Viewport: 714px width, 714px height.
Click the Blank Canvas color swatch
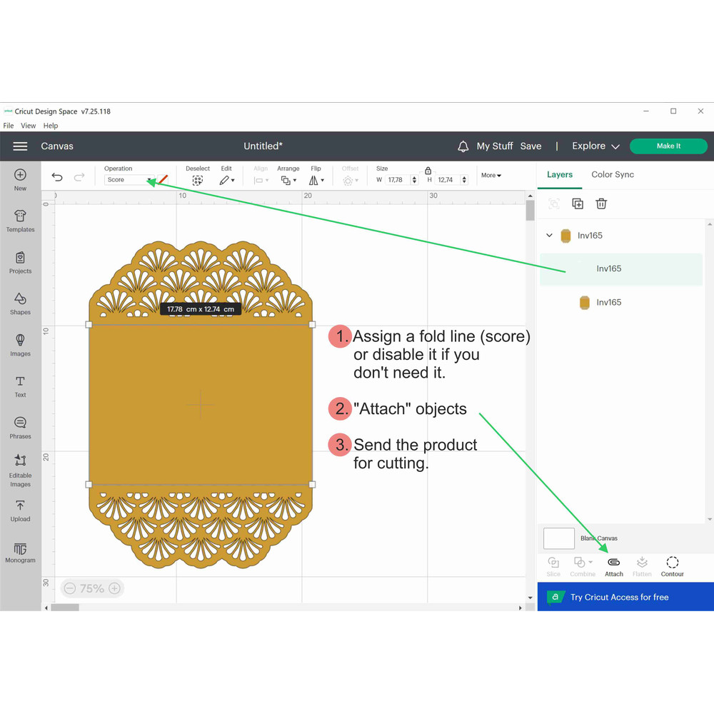point(559,538)
